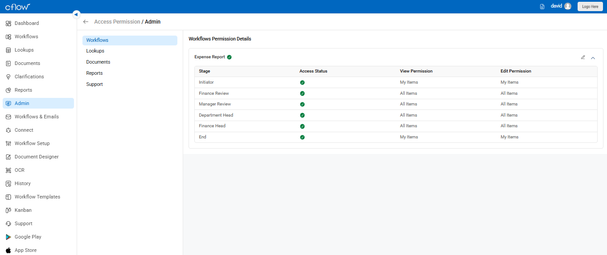Click Edit Permission value for End stage

[x=509, y=137]
